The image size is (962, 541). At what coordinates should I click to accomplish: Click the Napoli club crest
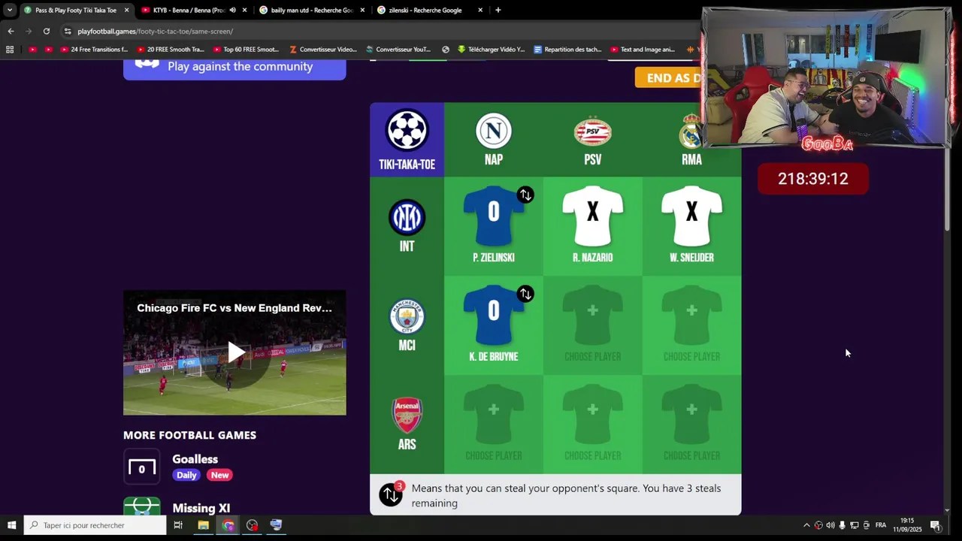coord(494,131)
